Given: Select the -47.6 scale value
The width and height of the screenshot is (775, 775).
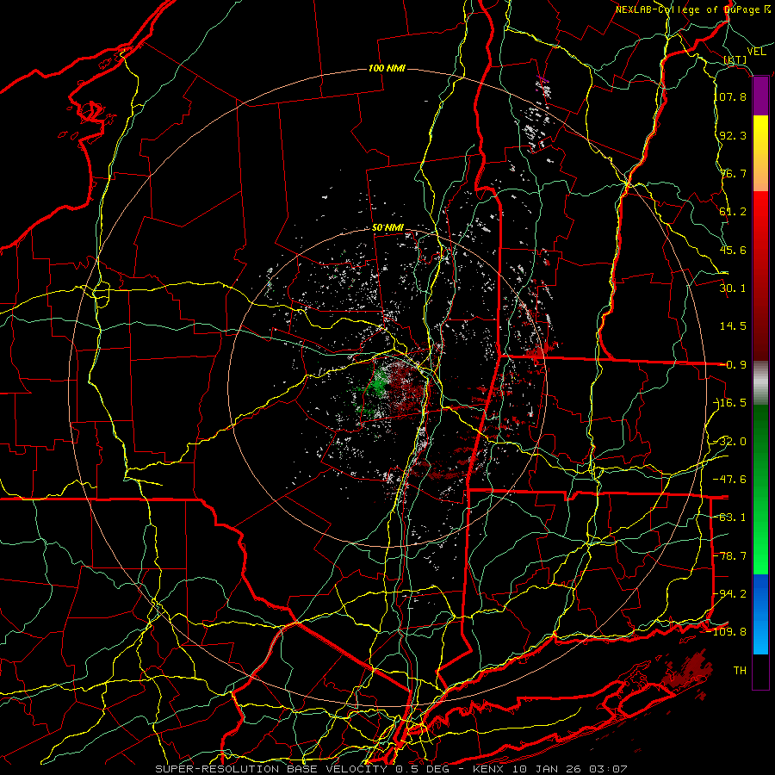Looking at the screenshot, I should click(x=731, y=479).
